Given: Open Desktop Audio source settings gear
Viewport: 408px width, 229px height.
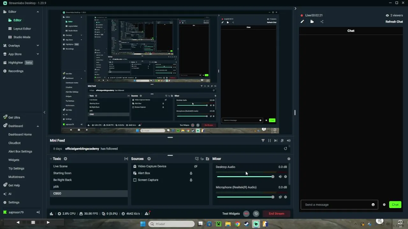Looking at the screenshot, I should [x=285, y=177].
